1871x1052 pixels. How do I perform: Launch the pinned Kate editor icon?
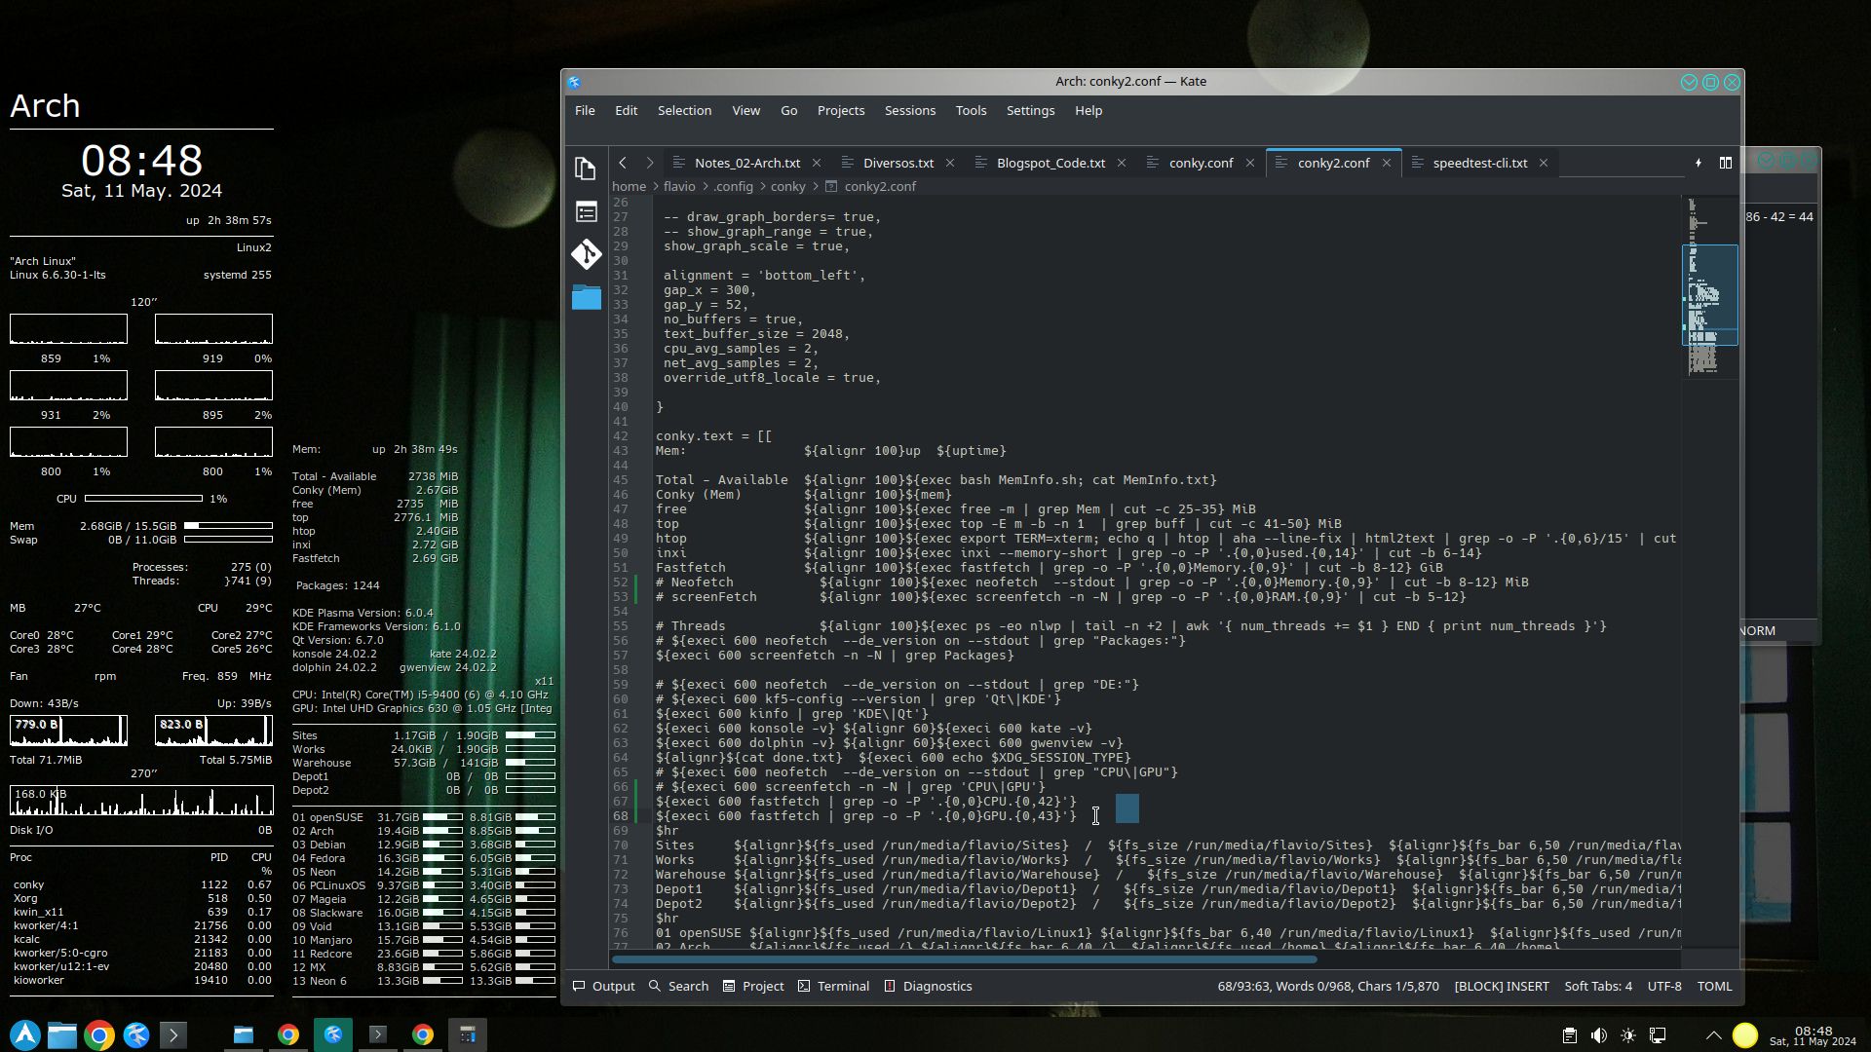(135, 1034)
